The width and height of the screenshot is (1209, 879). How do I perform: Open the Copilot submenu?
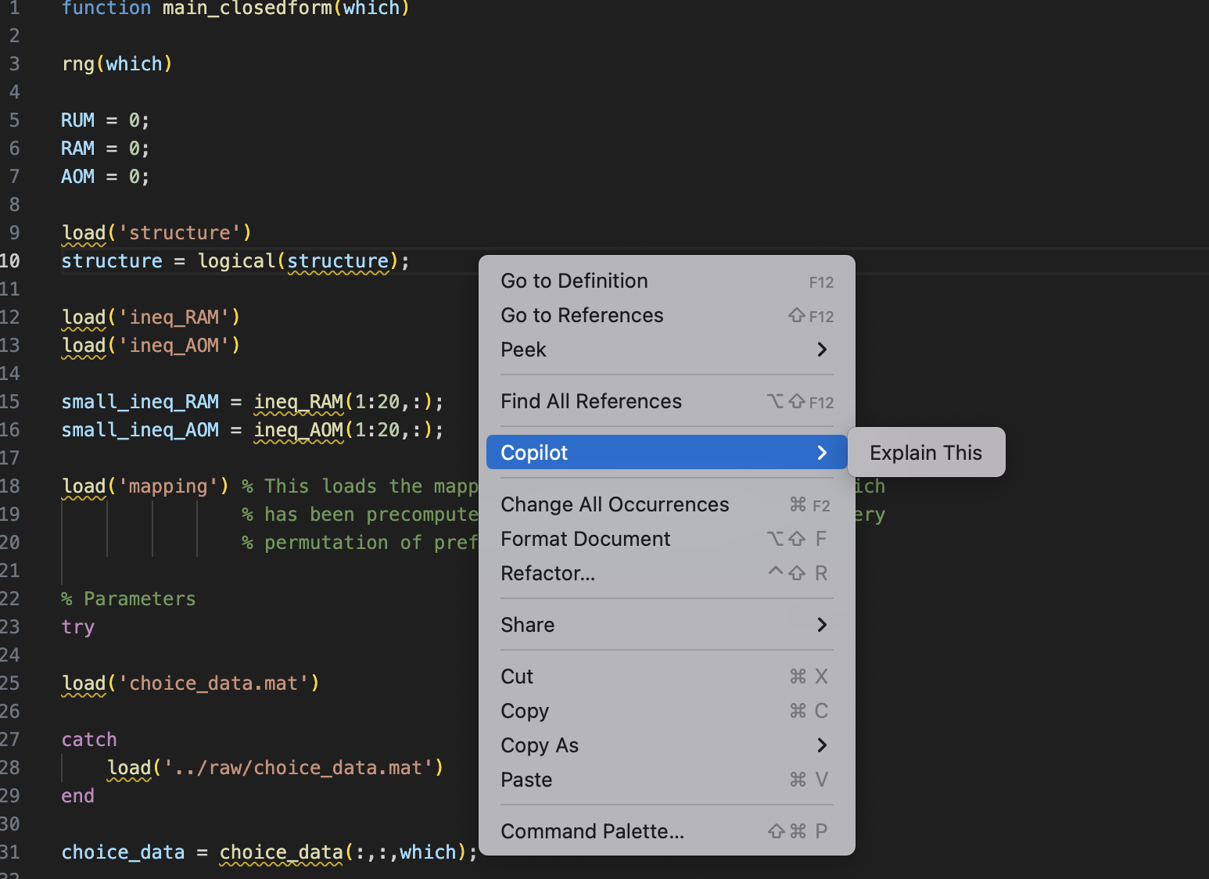pos(534,452)
